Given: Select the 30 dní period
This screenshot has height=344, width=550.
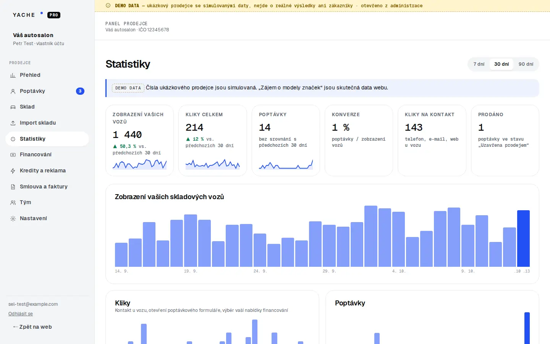Looking at the screenshot, I should pos(501,64).
